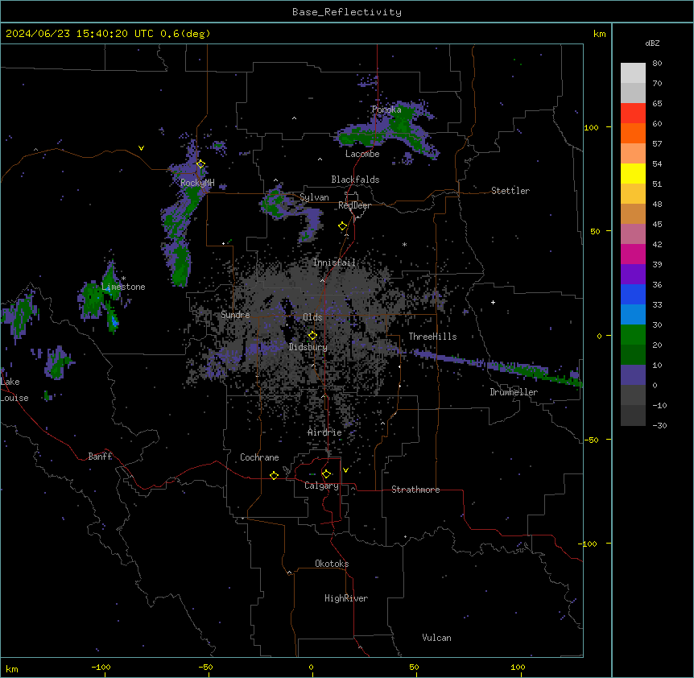Click the Lacombe city label

click(x=362, y=154)
